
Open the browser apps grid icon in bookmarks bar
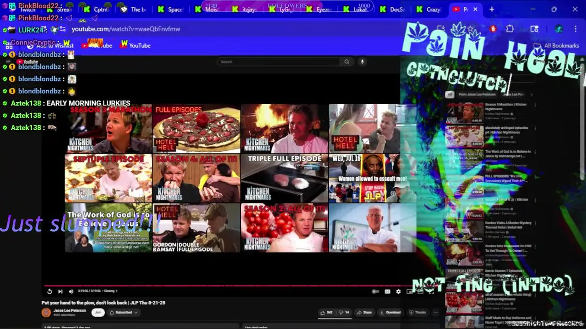(x=9, y=45)
